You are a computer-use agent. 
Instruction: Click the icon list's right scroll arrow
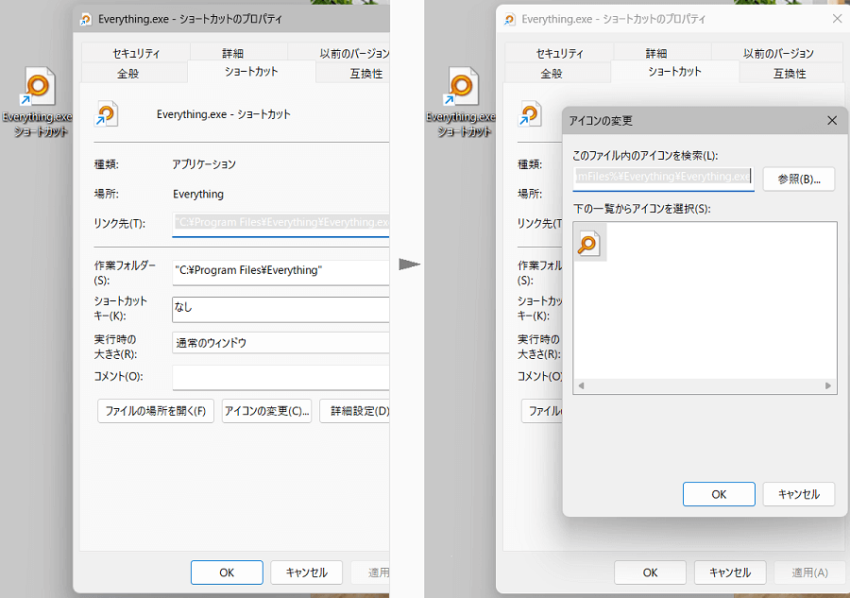(x=827, y=386)
